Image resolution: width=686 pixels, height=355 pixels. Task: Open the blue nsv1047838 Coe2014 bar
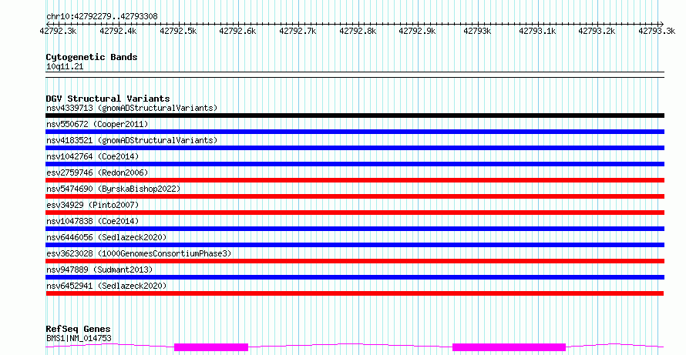355,229
